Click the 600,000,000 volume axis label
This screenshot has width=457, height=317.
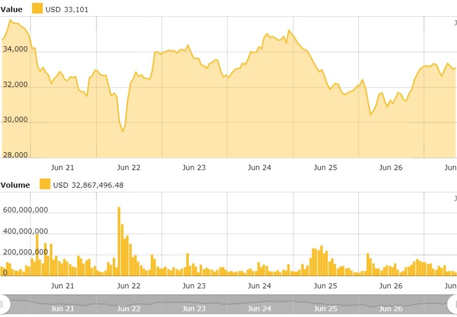coord(25,210)
